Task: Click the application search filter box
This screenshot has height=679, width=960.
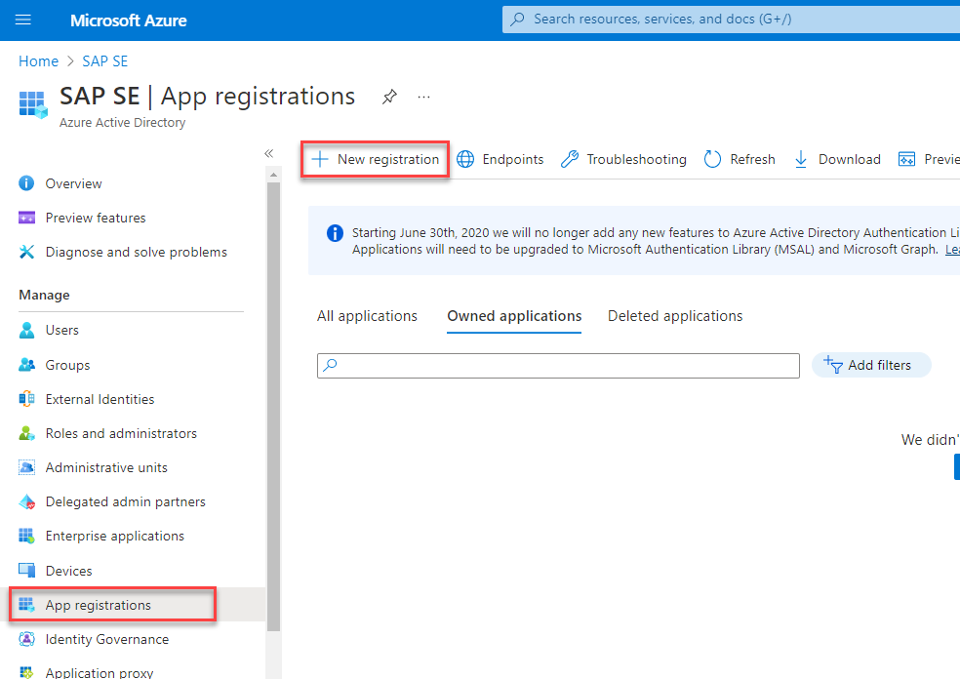Action: click(x=558, y=366)
